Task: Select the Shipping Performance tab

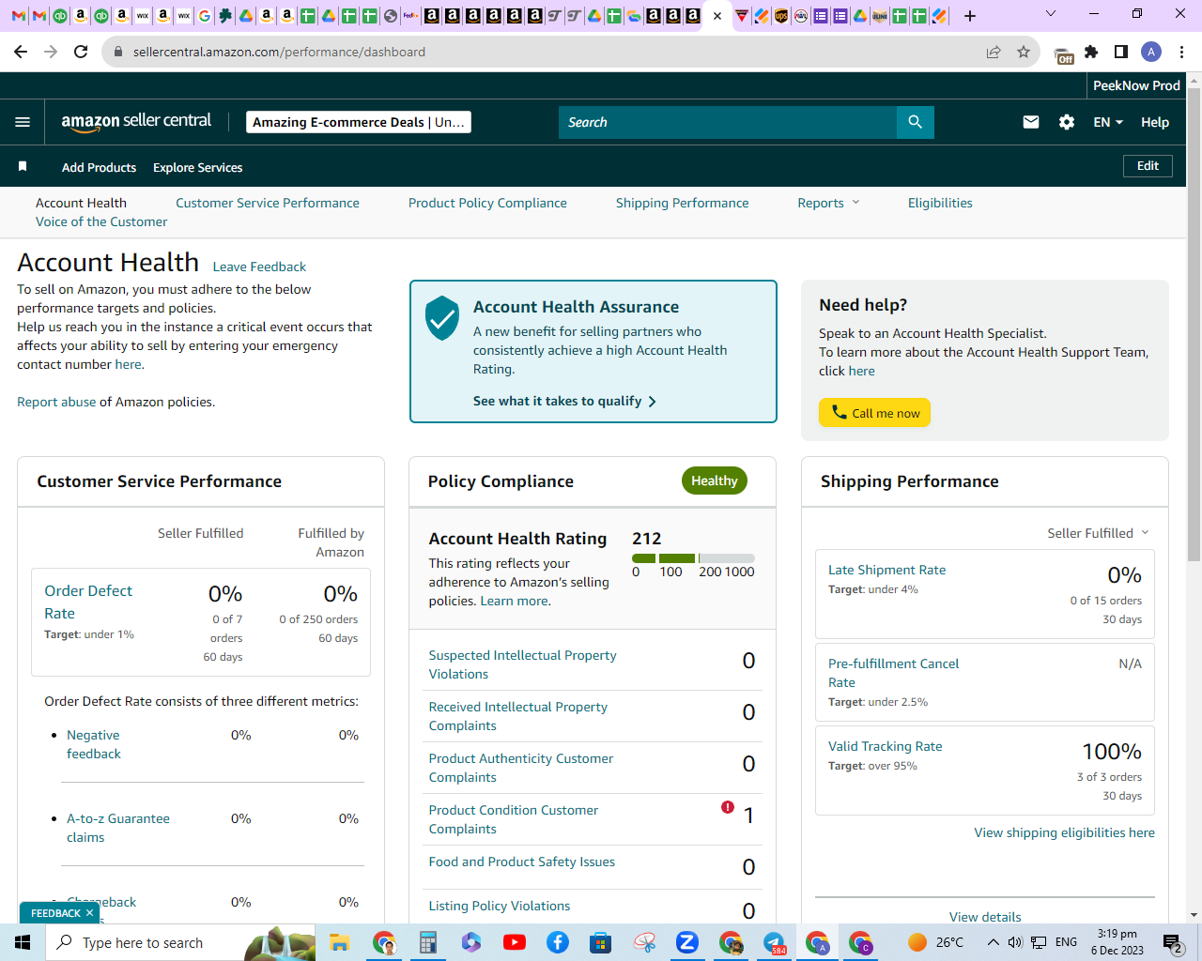Action: 683,203
